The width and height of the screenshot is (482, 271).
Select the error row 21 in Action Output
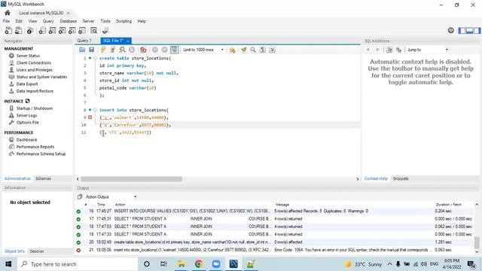[274, 250]
